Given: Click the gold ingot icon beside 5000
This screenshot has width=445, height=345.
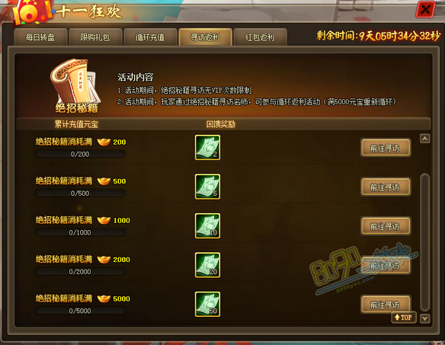Looking at the screenshot, I should (104, 299).
